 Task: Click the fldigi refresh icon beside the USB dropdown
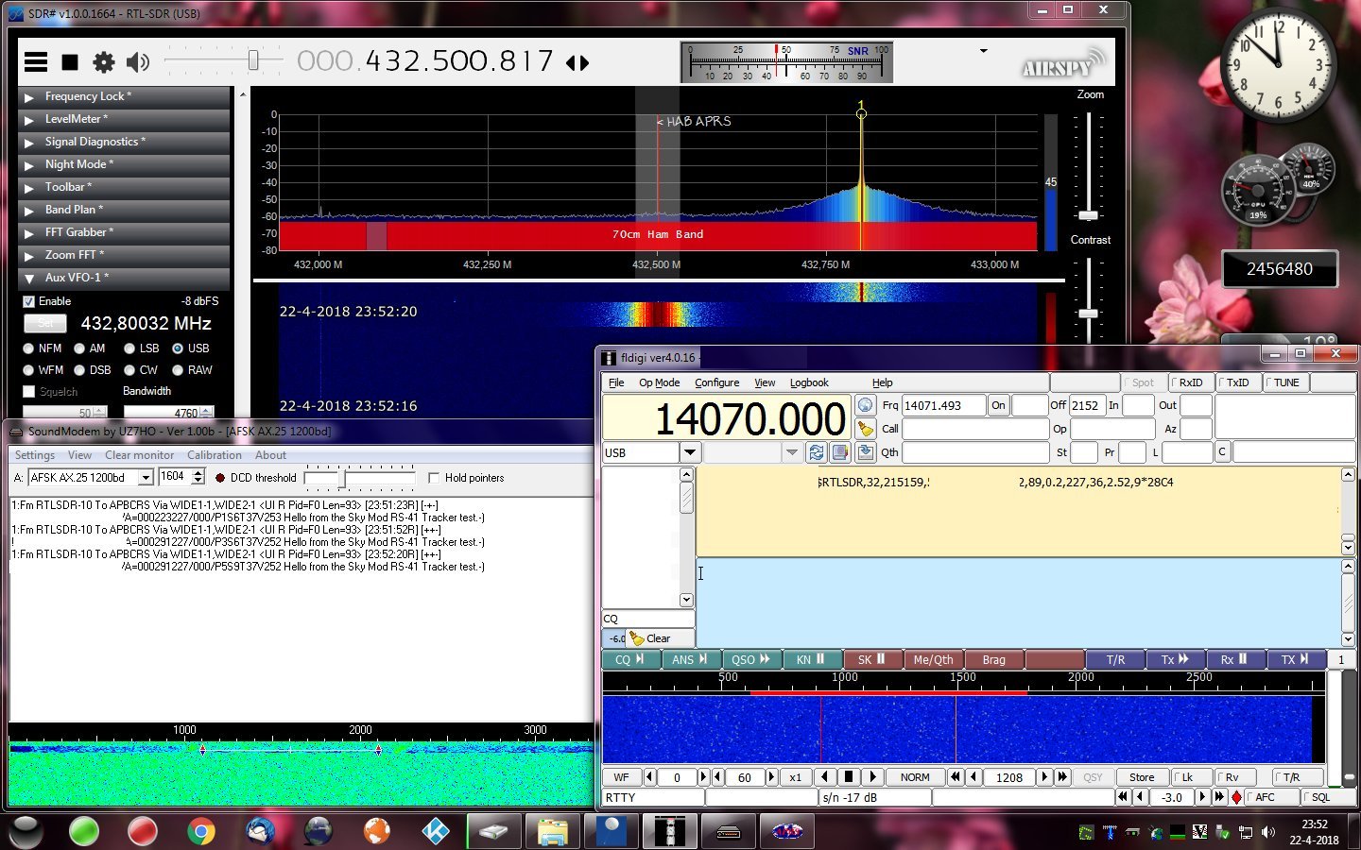tap(817, 452)
